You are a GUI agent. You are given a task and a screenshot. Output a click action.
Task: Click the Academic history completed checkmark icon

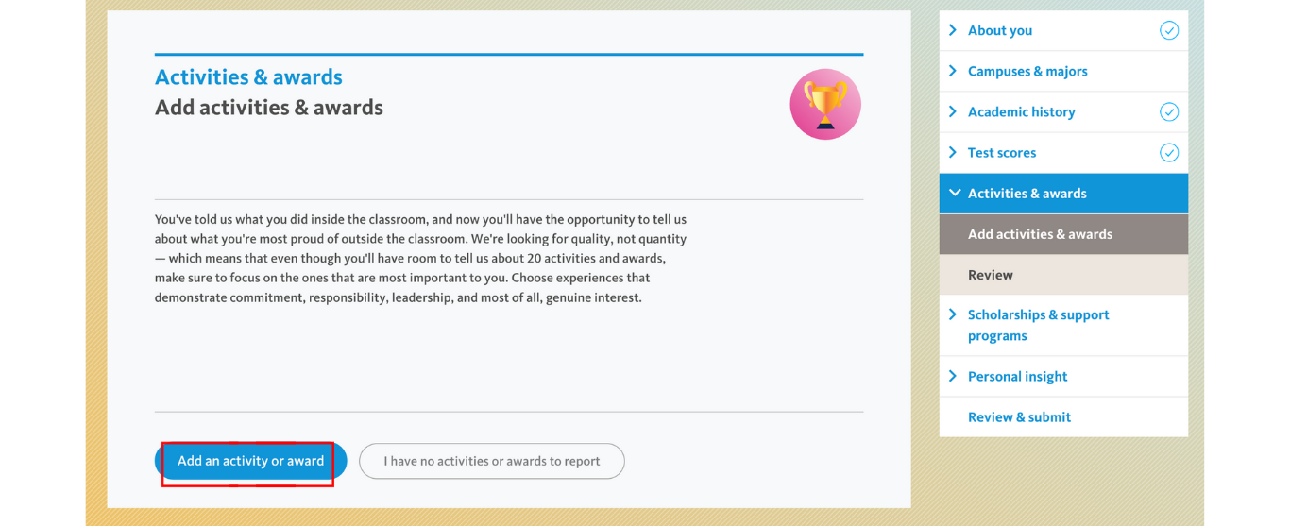click(1169, 111)
